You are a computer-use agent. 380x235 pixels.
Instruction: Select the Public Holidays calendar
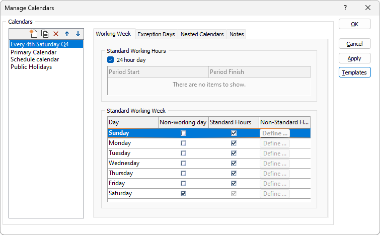pyautogui.click(x=31, y=67)
